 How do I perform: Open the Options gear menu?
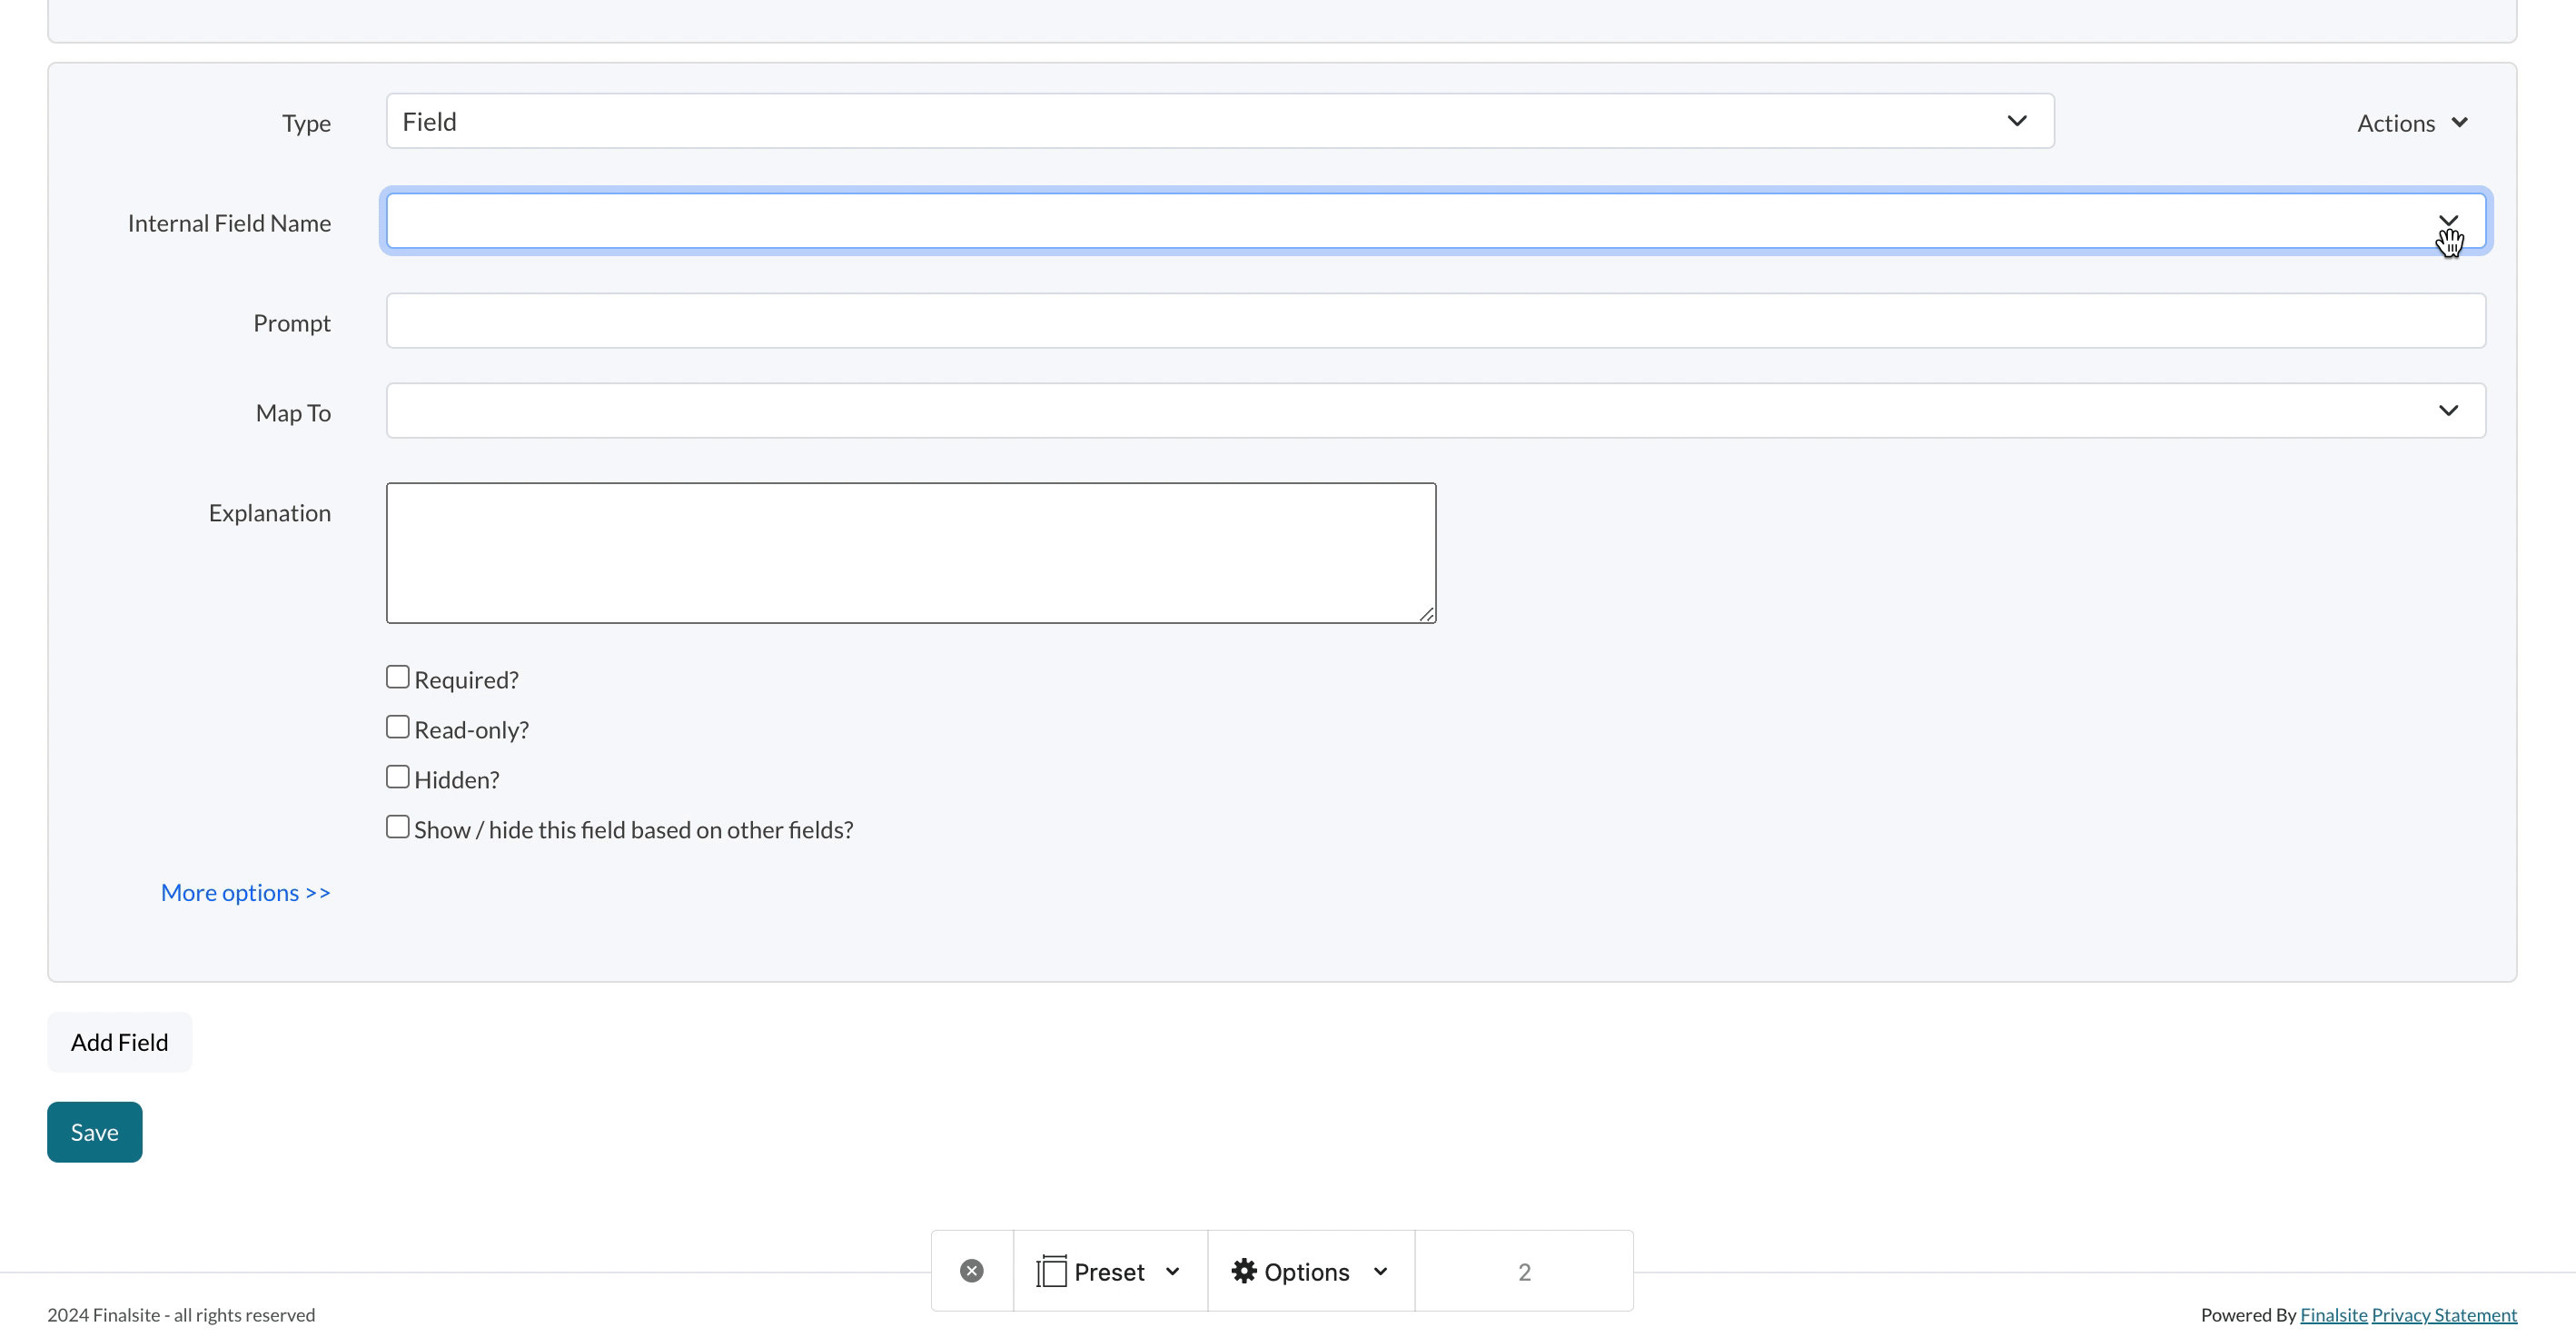(x=1310, y=1269)
